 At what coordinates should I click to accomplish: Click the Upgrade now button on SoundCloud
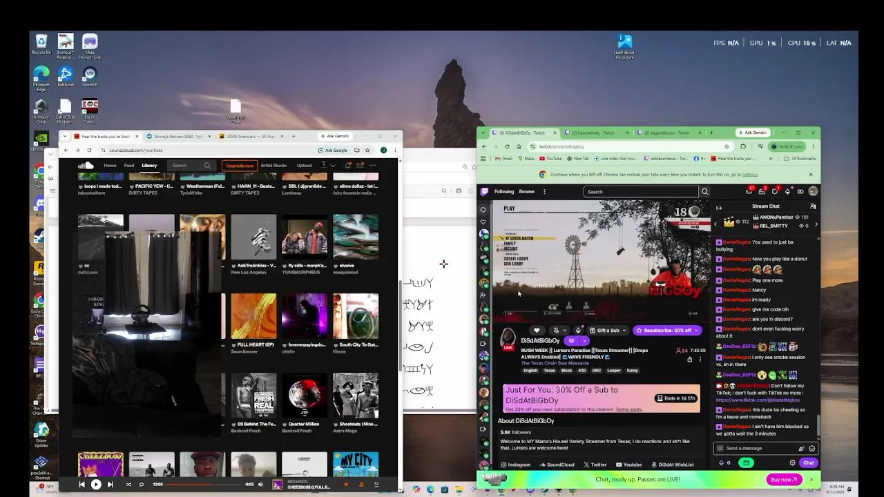click(240, 166)
